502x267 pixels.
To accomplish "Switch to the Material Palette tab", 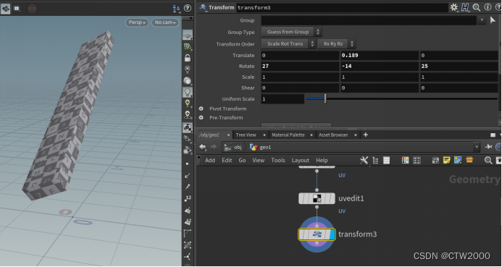I will click(288, 135).
